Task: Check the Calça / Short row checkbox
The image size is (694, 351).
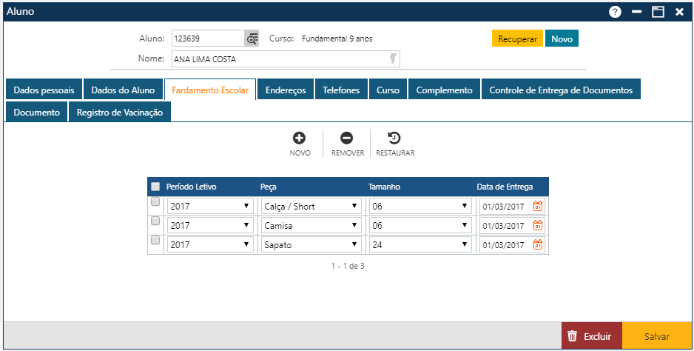Action: pyautogui.click(x=155, y=202)
